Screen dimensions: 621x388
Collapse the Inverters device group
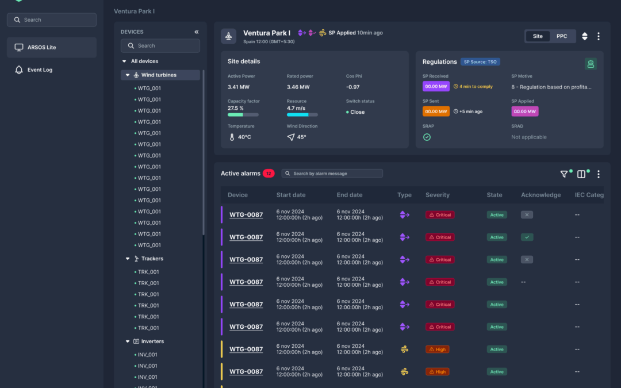point(128,341)
